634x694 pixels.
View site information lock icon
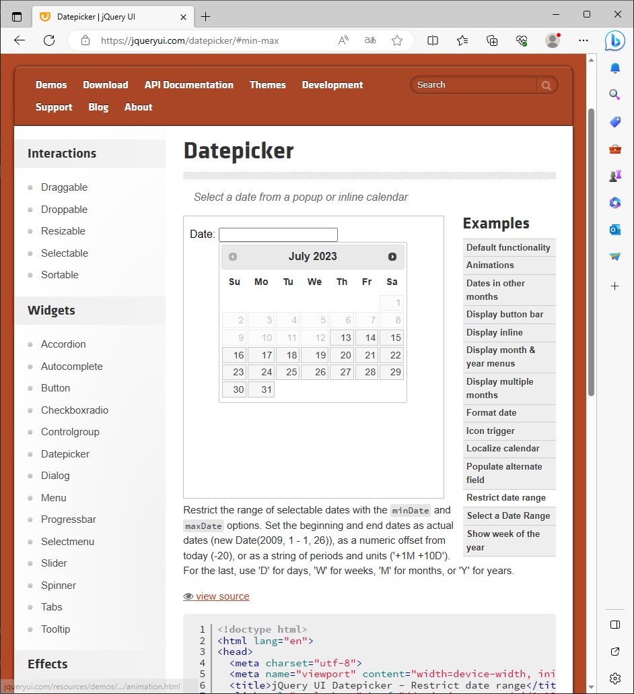(85, 40)
